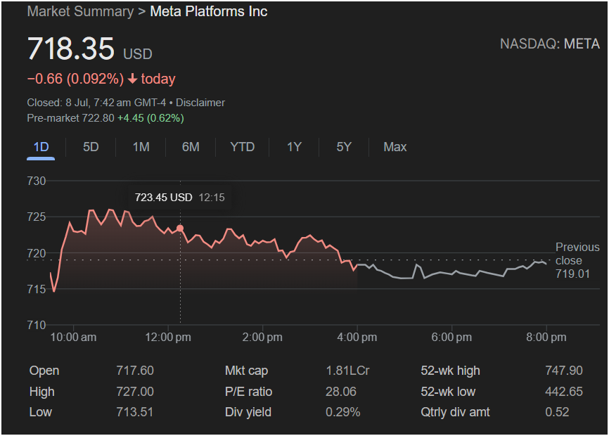Viewport: 609px width, 436px height.
Task: Click the 710 price axis label
Action: pyautogui.click(x=36, y=325)
